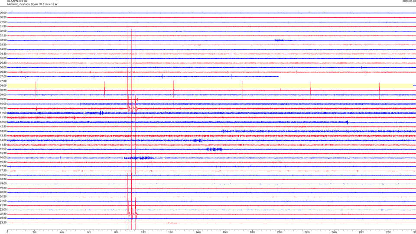
Task: Select the 20:00 trace time label
Action: (x=3, y=192)
